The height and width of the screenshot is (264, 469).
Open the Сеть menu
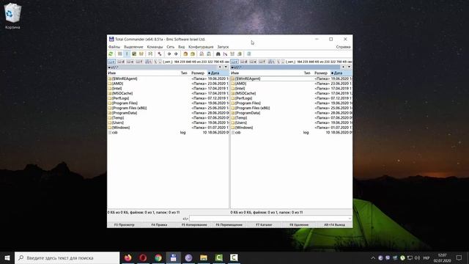171,47
